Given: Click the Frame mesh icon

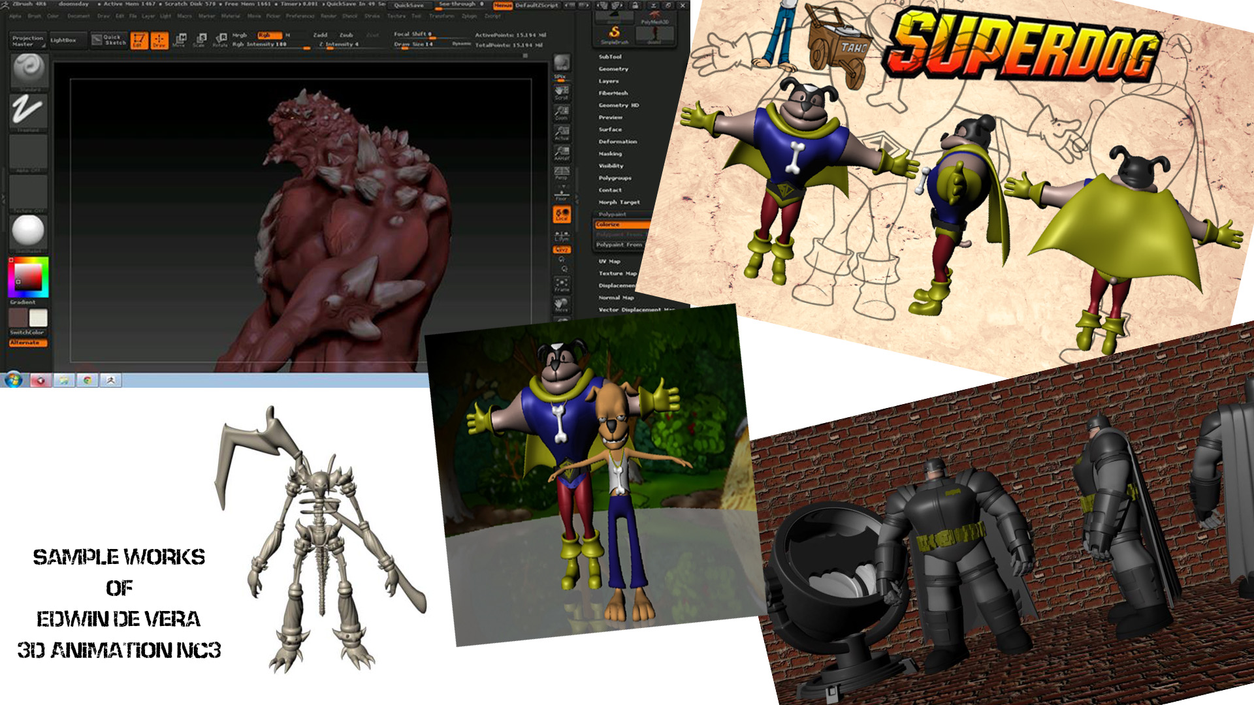Looking at the screenshot, I should [562, 285].
